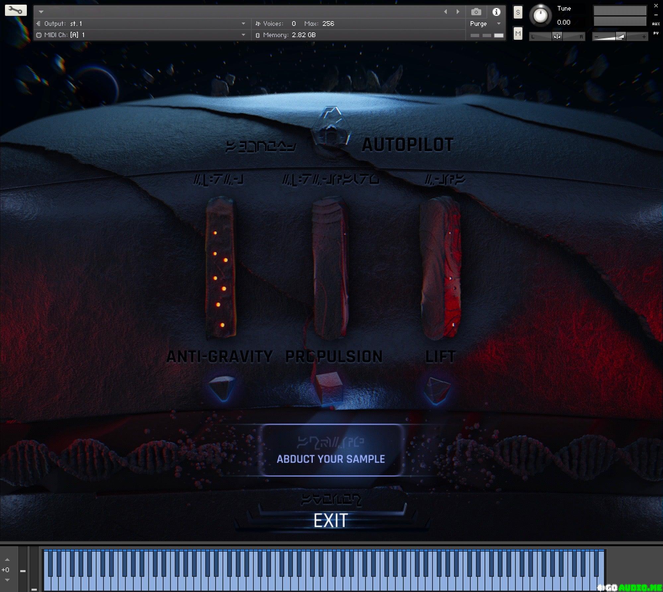Click the voices icon beside Voices label
This screenshot has height=592, width=663.
click(257, 24)
